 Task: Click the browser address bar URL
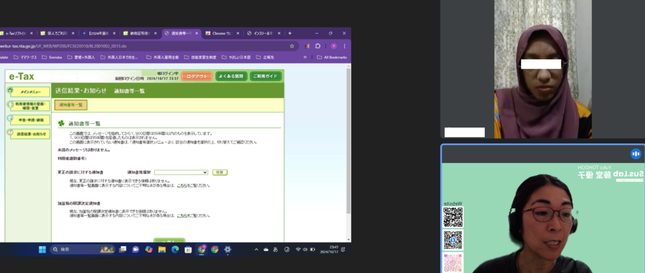[134, 46]
